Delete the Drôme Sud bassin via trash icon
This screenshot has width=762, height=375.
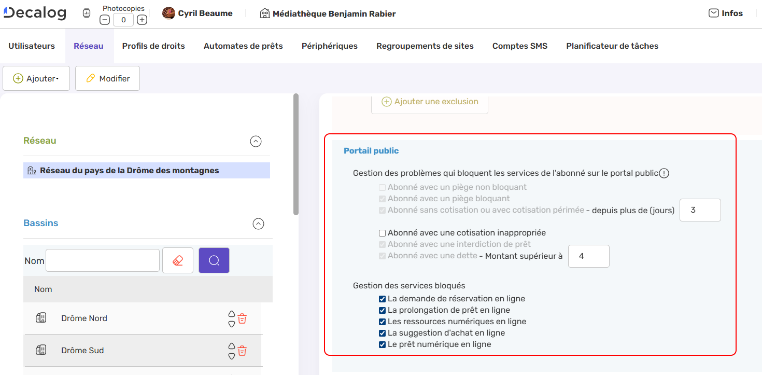(242, 350)
